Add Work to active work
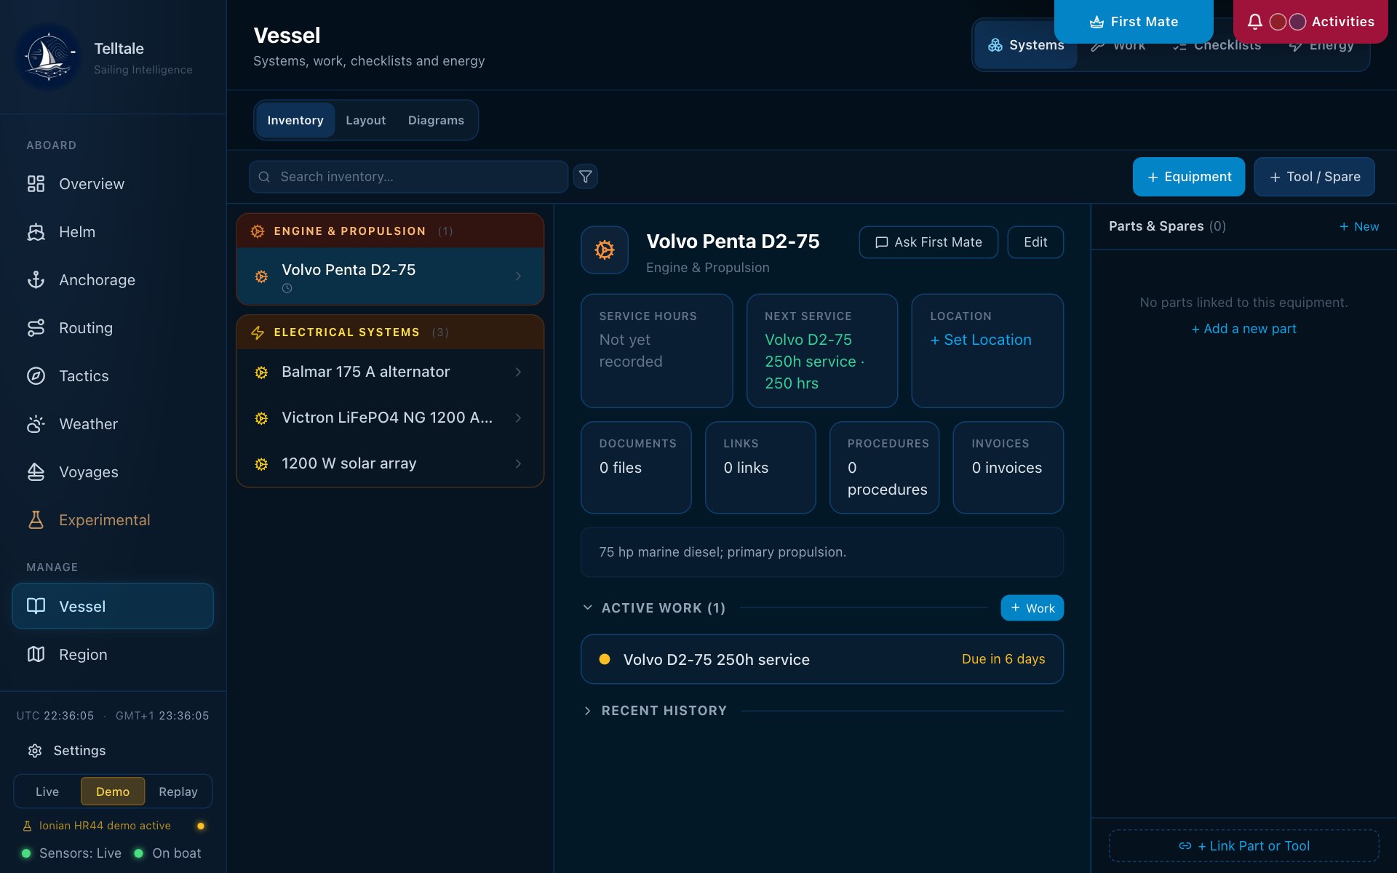 click(1032, 608)
